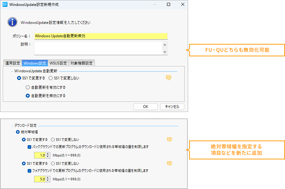Image resolution: width=285 pixels, height=189 pixels.
Task: Select SS1で変更しない above foreground download limit
Action: [65, 163]
